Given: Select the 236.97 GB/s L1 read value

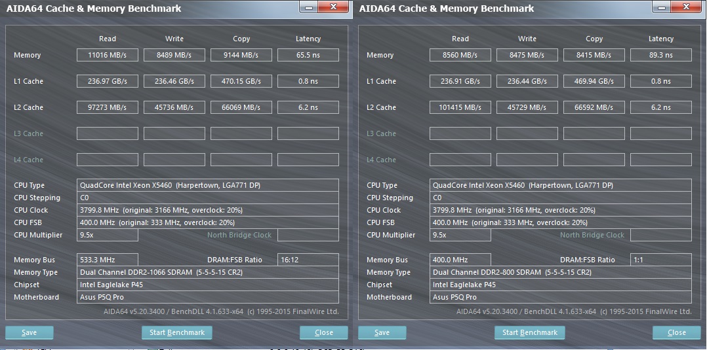Looking at the screenshot, I should point(108,81).
